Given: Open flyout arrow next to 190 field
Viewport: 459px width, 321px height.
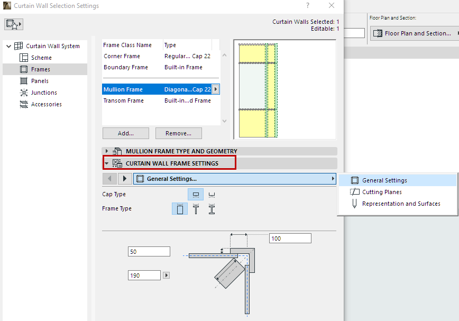Looking at the screenshot, I should coord(166,276).
